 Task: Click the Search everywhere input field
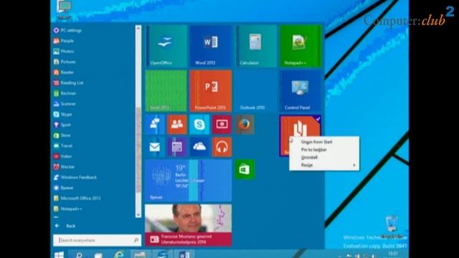97,240
